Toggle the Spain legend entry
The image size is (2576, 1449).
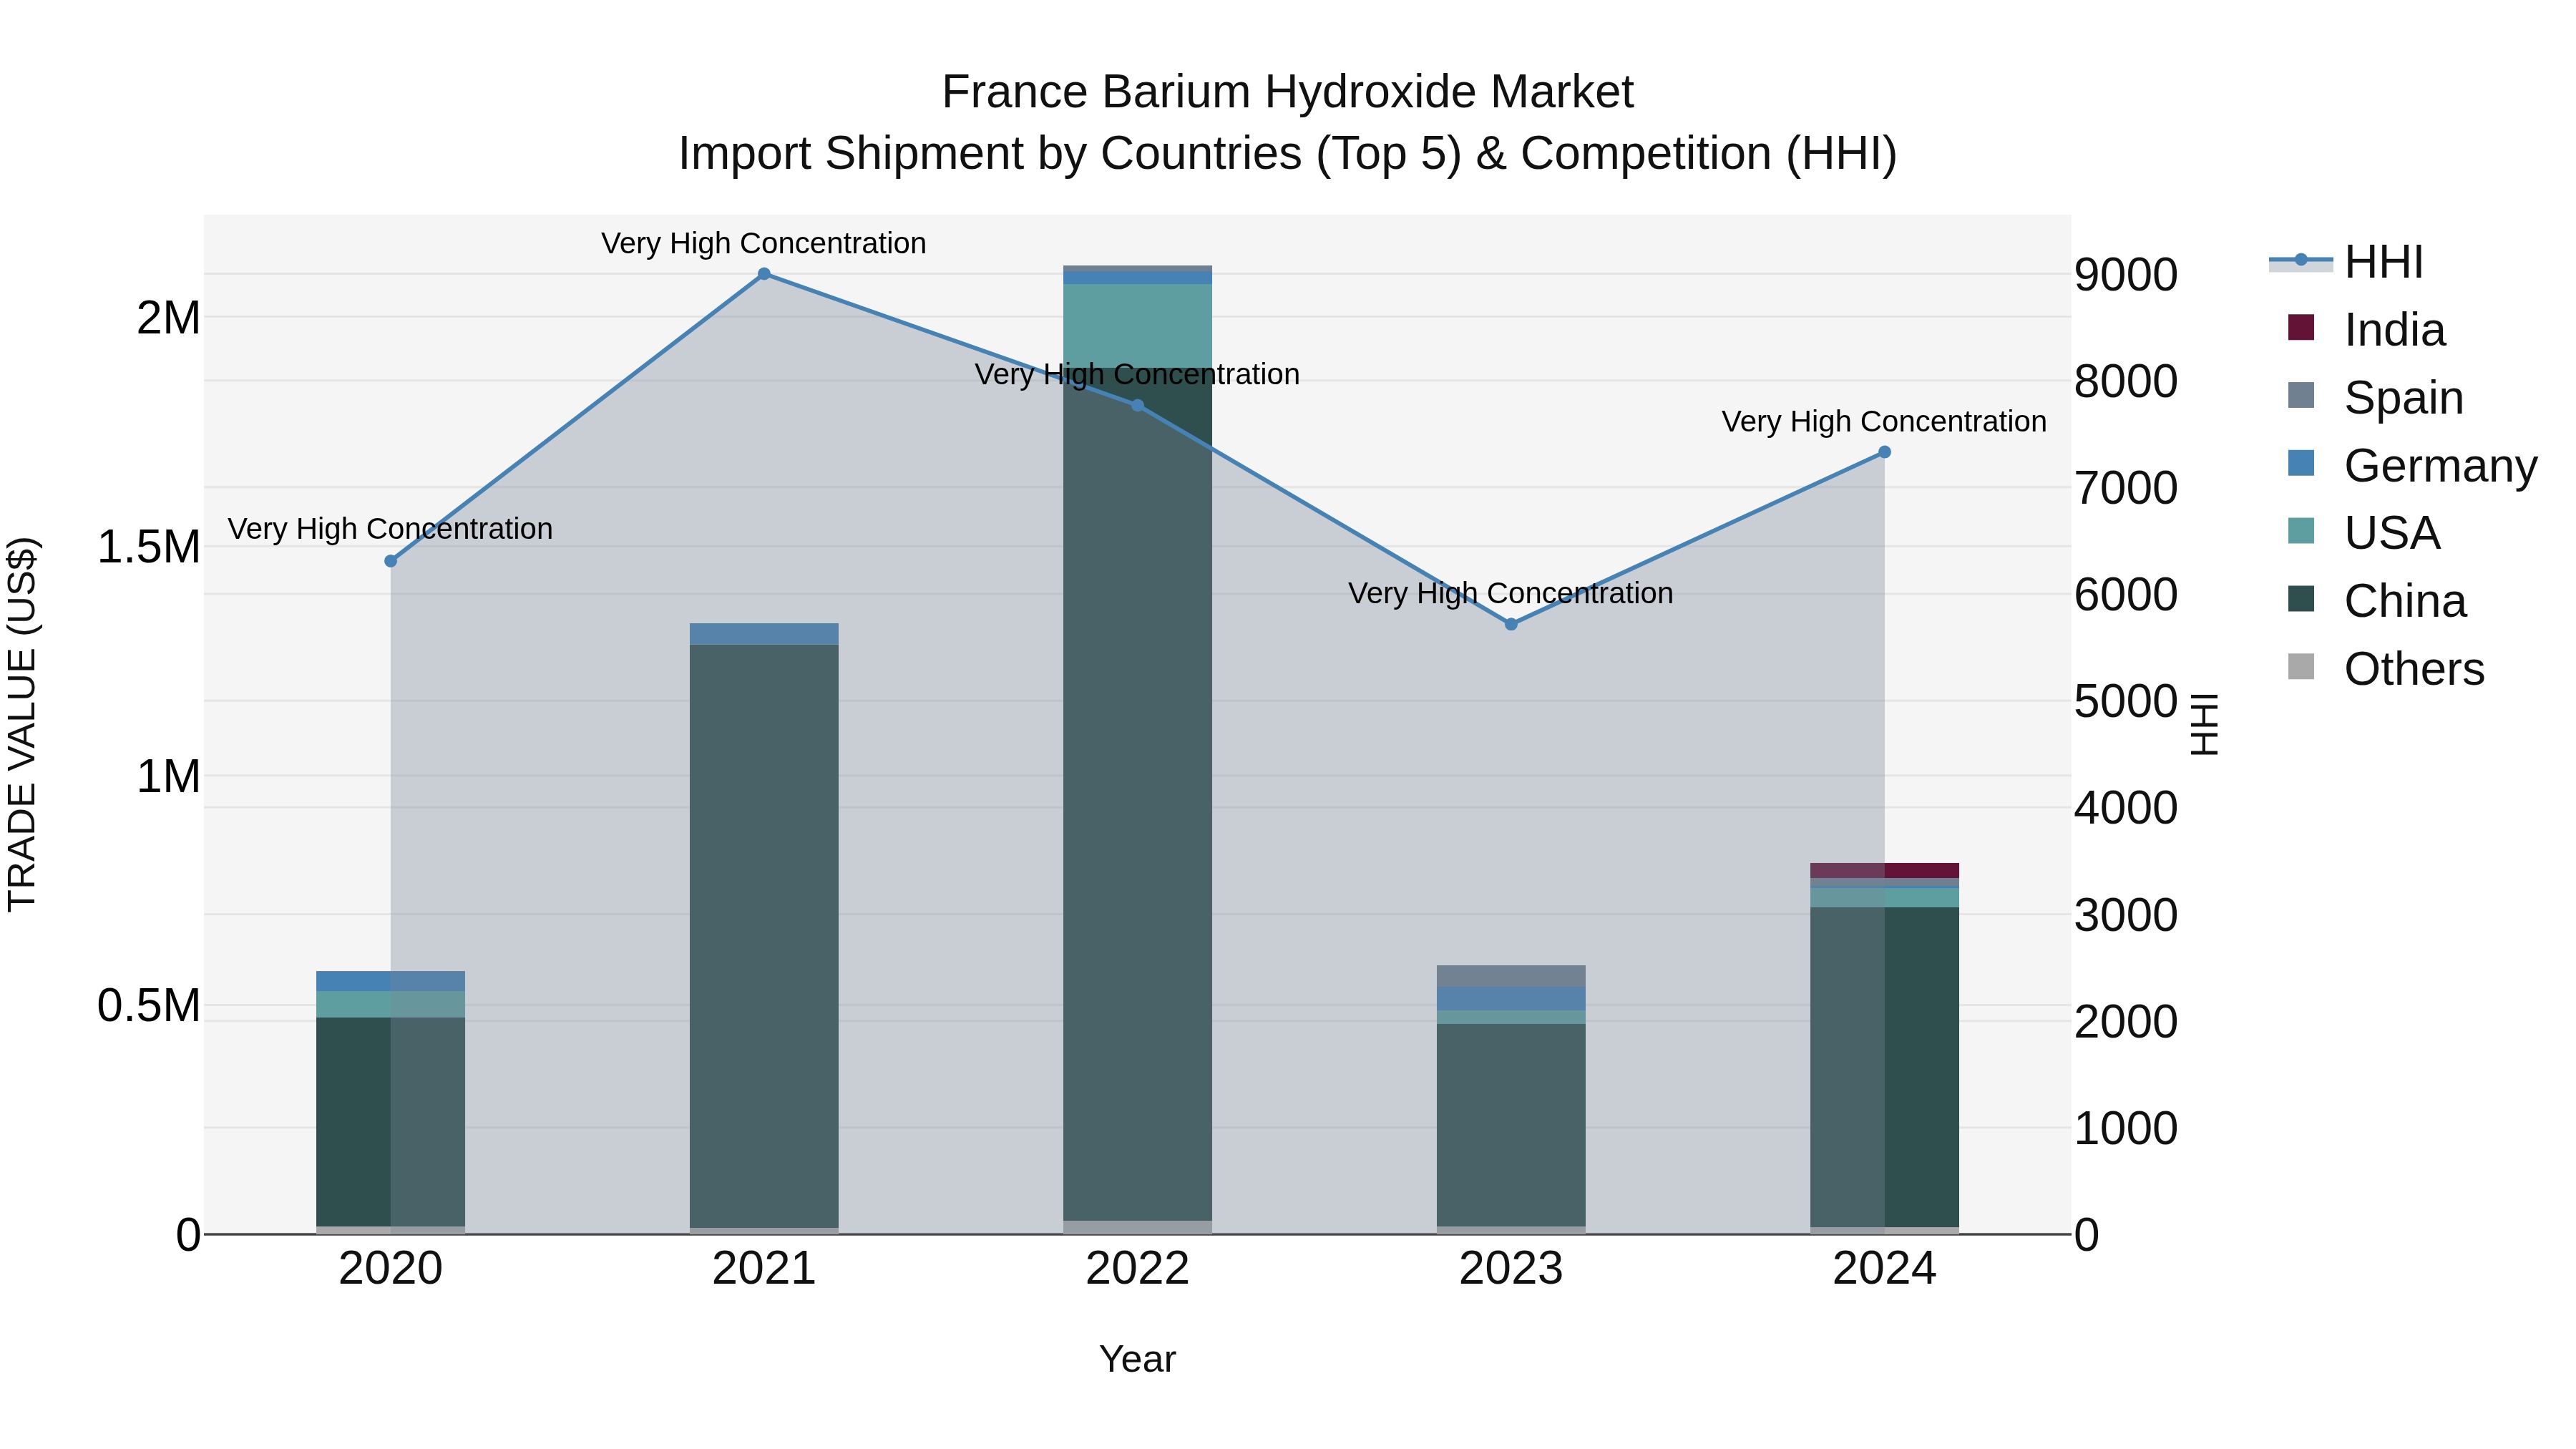pyautogui.click(x=2375, y=397)
